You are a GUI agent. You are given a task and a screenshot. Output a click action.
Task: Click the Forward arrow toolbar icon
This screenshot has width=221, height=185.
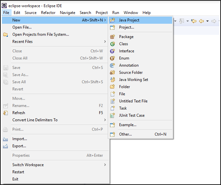point(214,21)
